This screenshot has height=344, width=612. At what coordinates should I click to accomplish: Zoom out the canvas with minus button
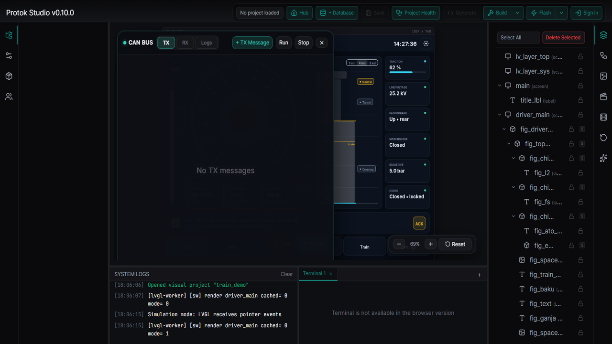point(399,244)
